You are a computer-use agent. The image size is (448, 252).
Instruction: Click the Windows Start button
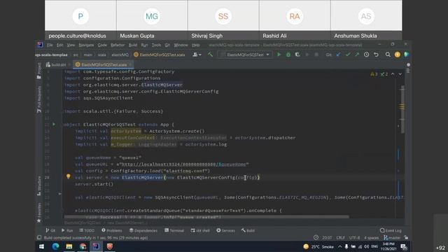42,246
